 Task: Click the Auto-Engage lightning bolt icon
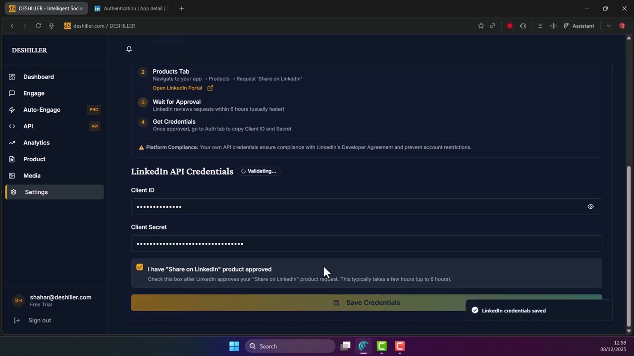[12, 110]
